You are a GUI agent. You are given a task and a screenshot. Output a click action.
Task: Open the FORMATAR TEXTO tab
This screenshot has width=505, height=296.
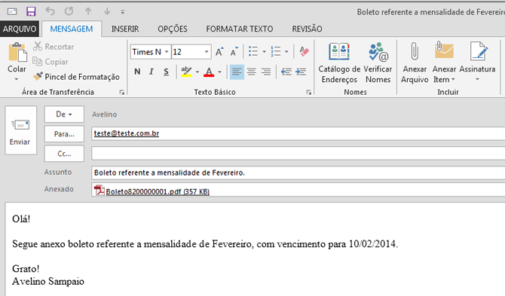(239, 29)
